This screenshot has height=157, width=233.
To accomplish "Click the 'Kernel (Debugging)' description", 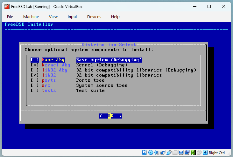I will point(102,65).
